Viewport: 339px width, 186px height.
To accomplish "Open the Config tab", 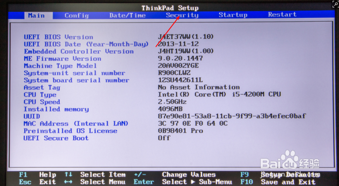I will click(x=77, y=16).
